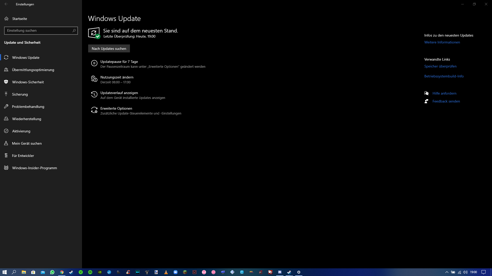The height and width of the screenshot is (276, 492).
Task: Launch CCleaner from the taskbar
Action: point(128,272)
